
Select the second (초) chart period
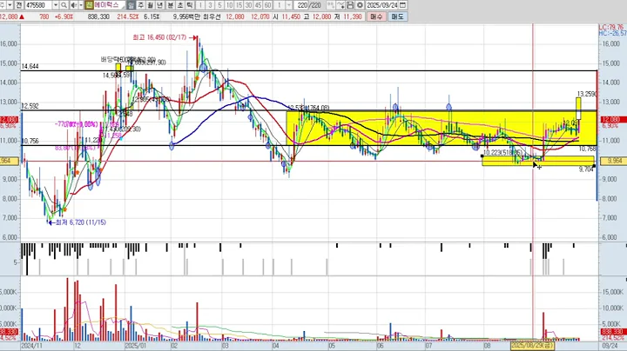coord(180,5)
